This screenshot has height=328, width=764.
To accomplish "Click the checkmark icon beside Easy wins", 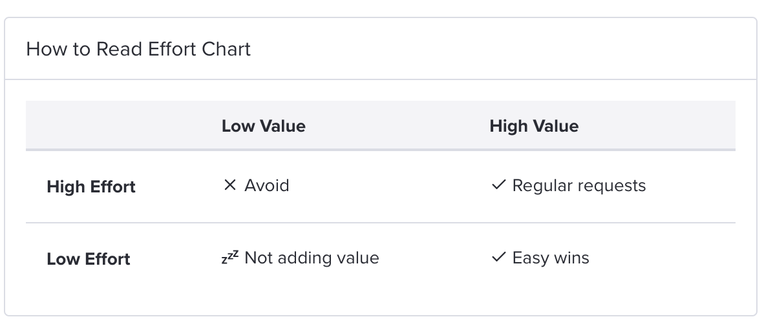I will click(499, 257).
